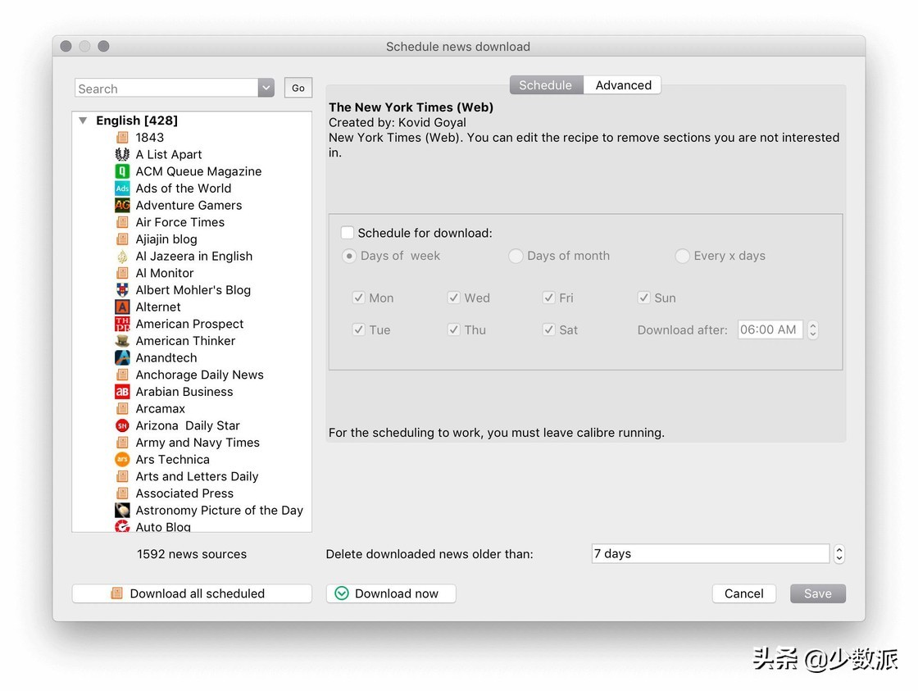Toggle the Mon checkbox
The width and height of the screenshot is (918, 691).
tap(359, 298)
